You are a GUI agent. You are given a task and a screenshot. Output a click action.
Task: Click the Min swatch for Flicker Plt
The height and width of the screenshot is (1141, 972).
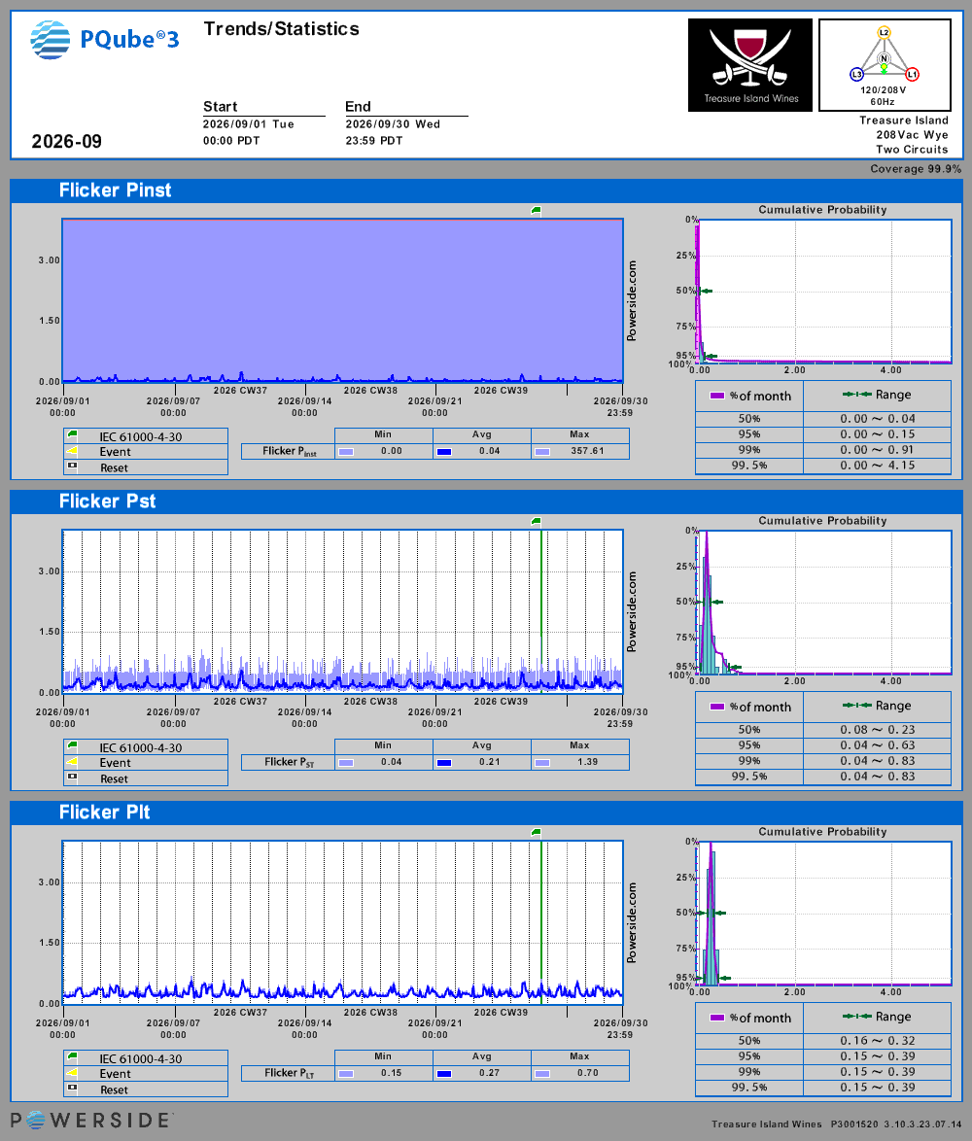(346, 1074)
